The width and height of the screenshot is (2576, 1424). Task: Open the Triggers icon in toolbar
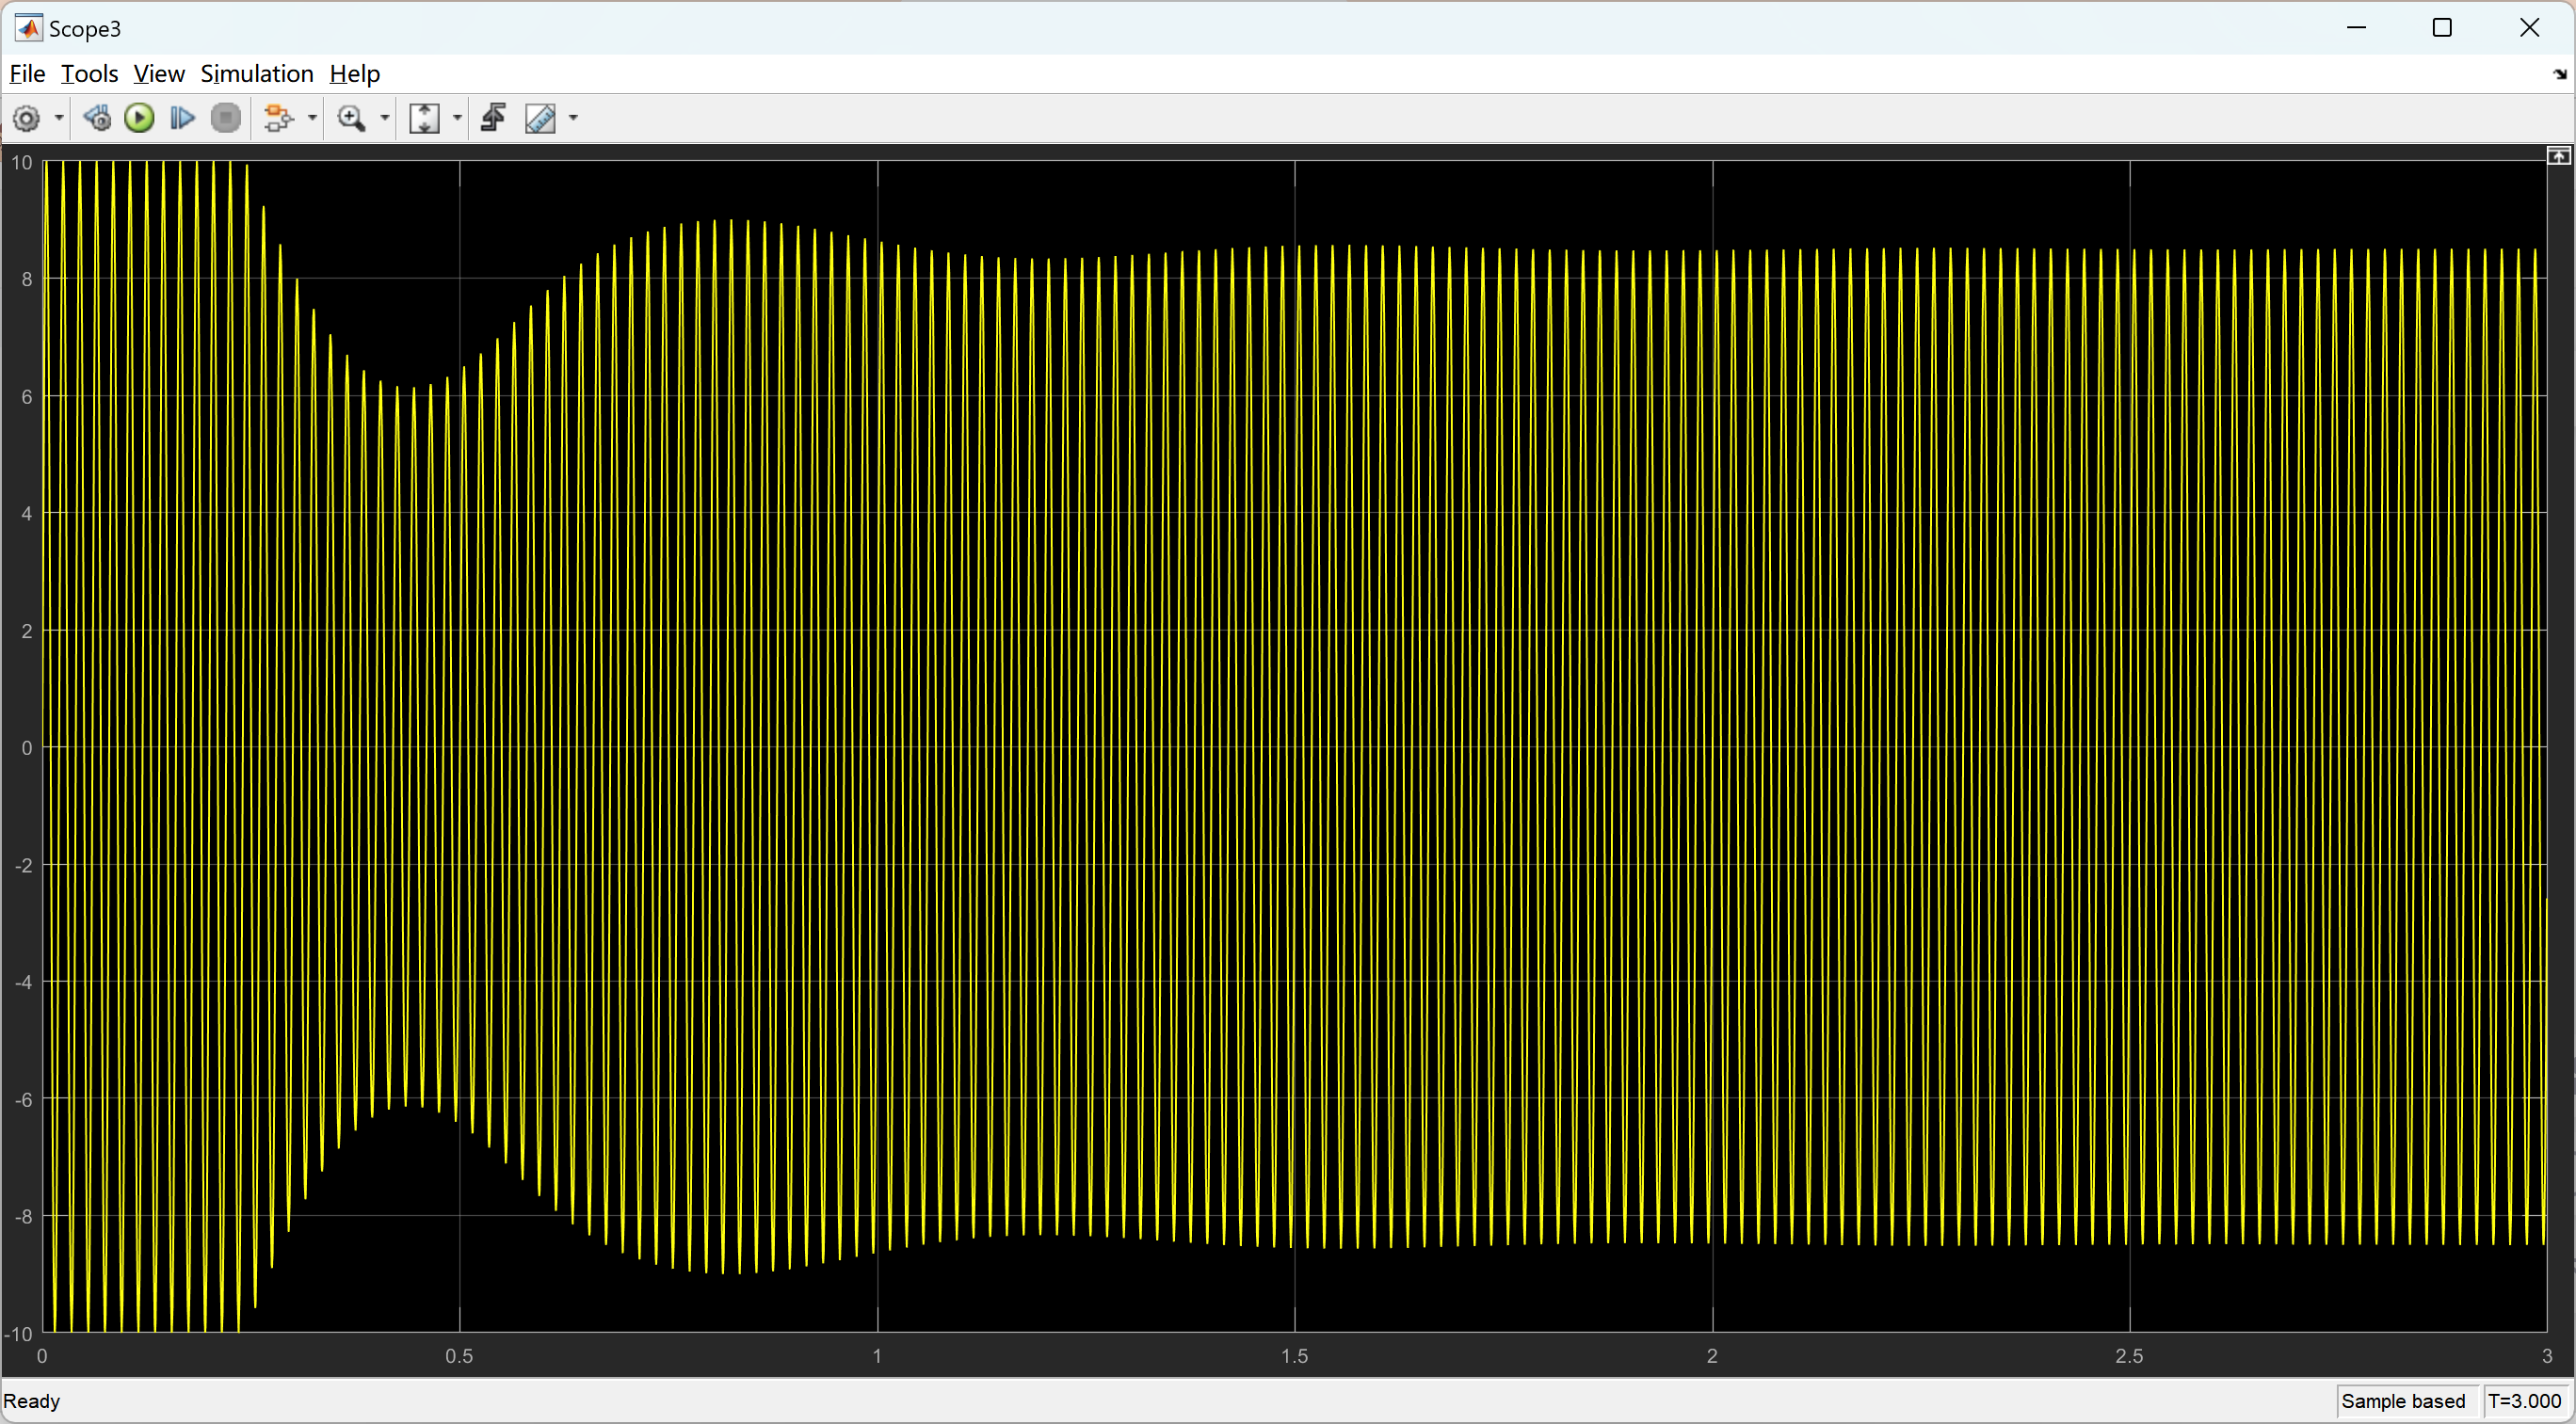coord(493,119)
